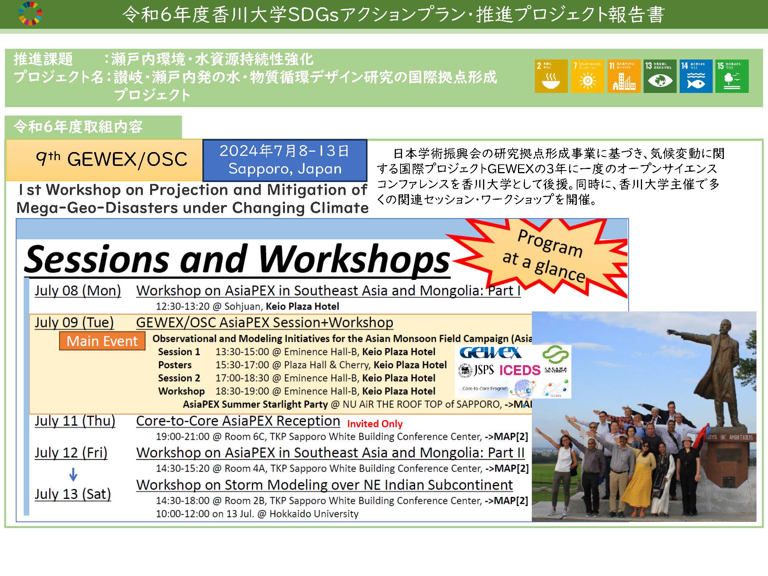Screen dimensions: 768x576
Task: Click the 9th GEWEX/OSC orange box
Action: click(x=104, y=160)
